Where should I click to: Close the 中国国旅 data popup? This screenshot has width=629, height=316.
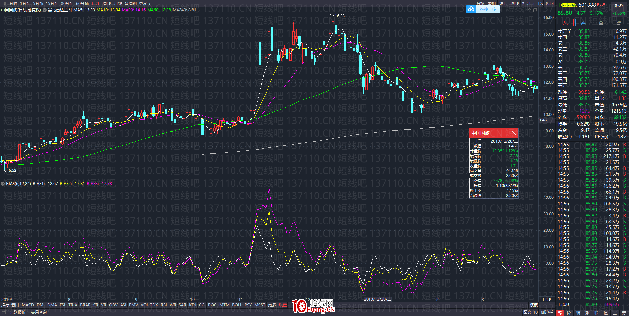click(x=513, y=133)
